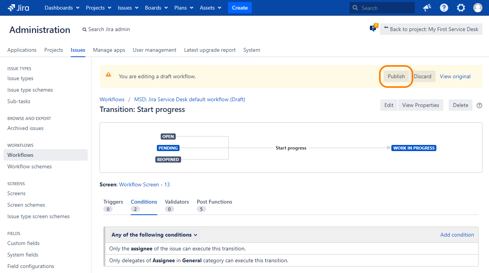Click the feedback notification icon with badge

coord(373,28)
